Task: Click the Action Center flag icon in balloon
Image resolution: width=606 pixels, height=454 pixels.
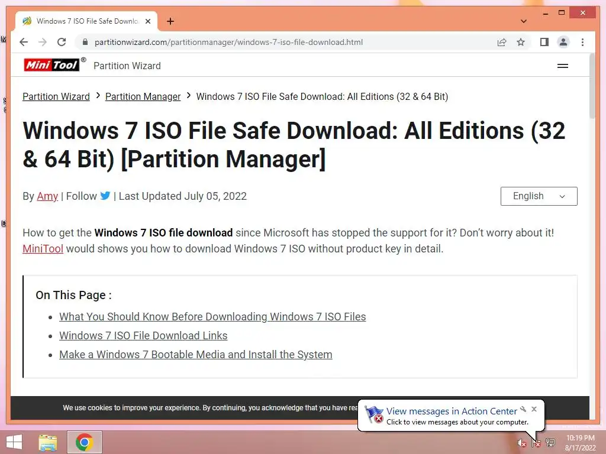Action: [x=374, y=414]
